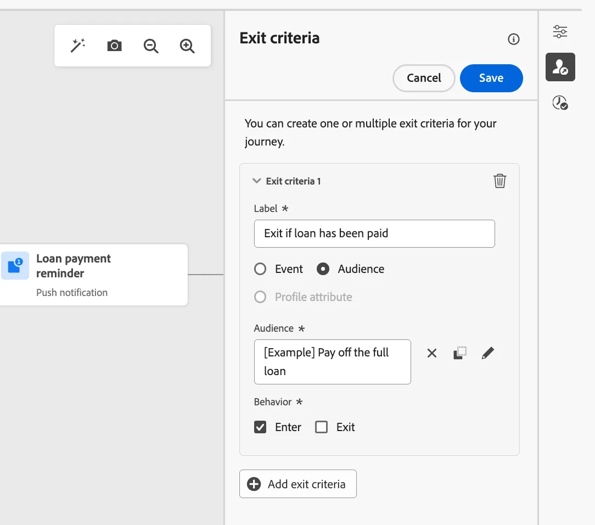Screen dimensions: 595x525
Task: Click the Label input field
Action: [x=374, y=233]
